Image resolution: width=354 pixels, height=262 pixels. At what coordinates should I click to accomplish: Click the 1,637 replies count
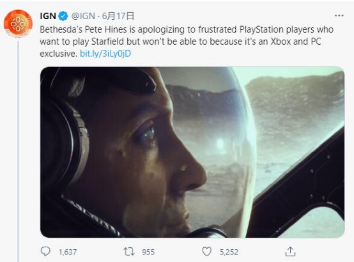click(68, 252)
